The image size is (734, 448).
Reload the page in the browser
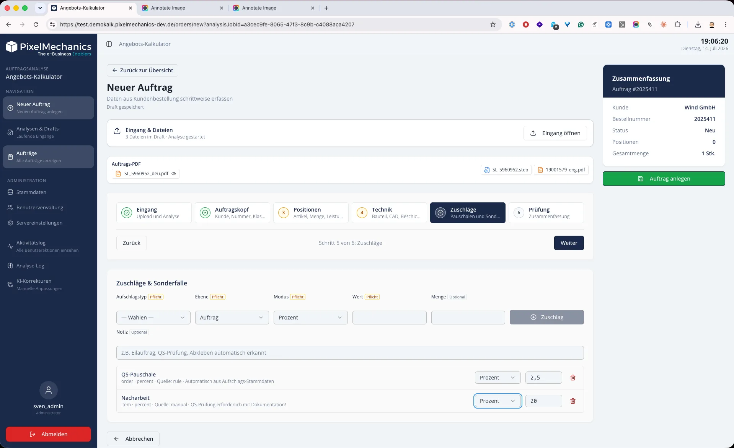[36, 24]
